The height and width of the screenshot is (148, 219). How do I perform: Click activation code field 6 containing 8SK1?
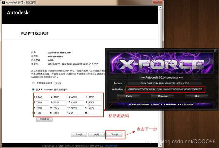pos(60,102)
